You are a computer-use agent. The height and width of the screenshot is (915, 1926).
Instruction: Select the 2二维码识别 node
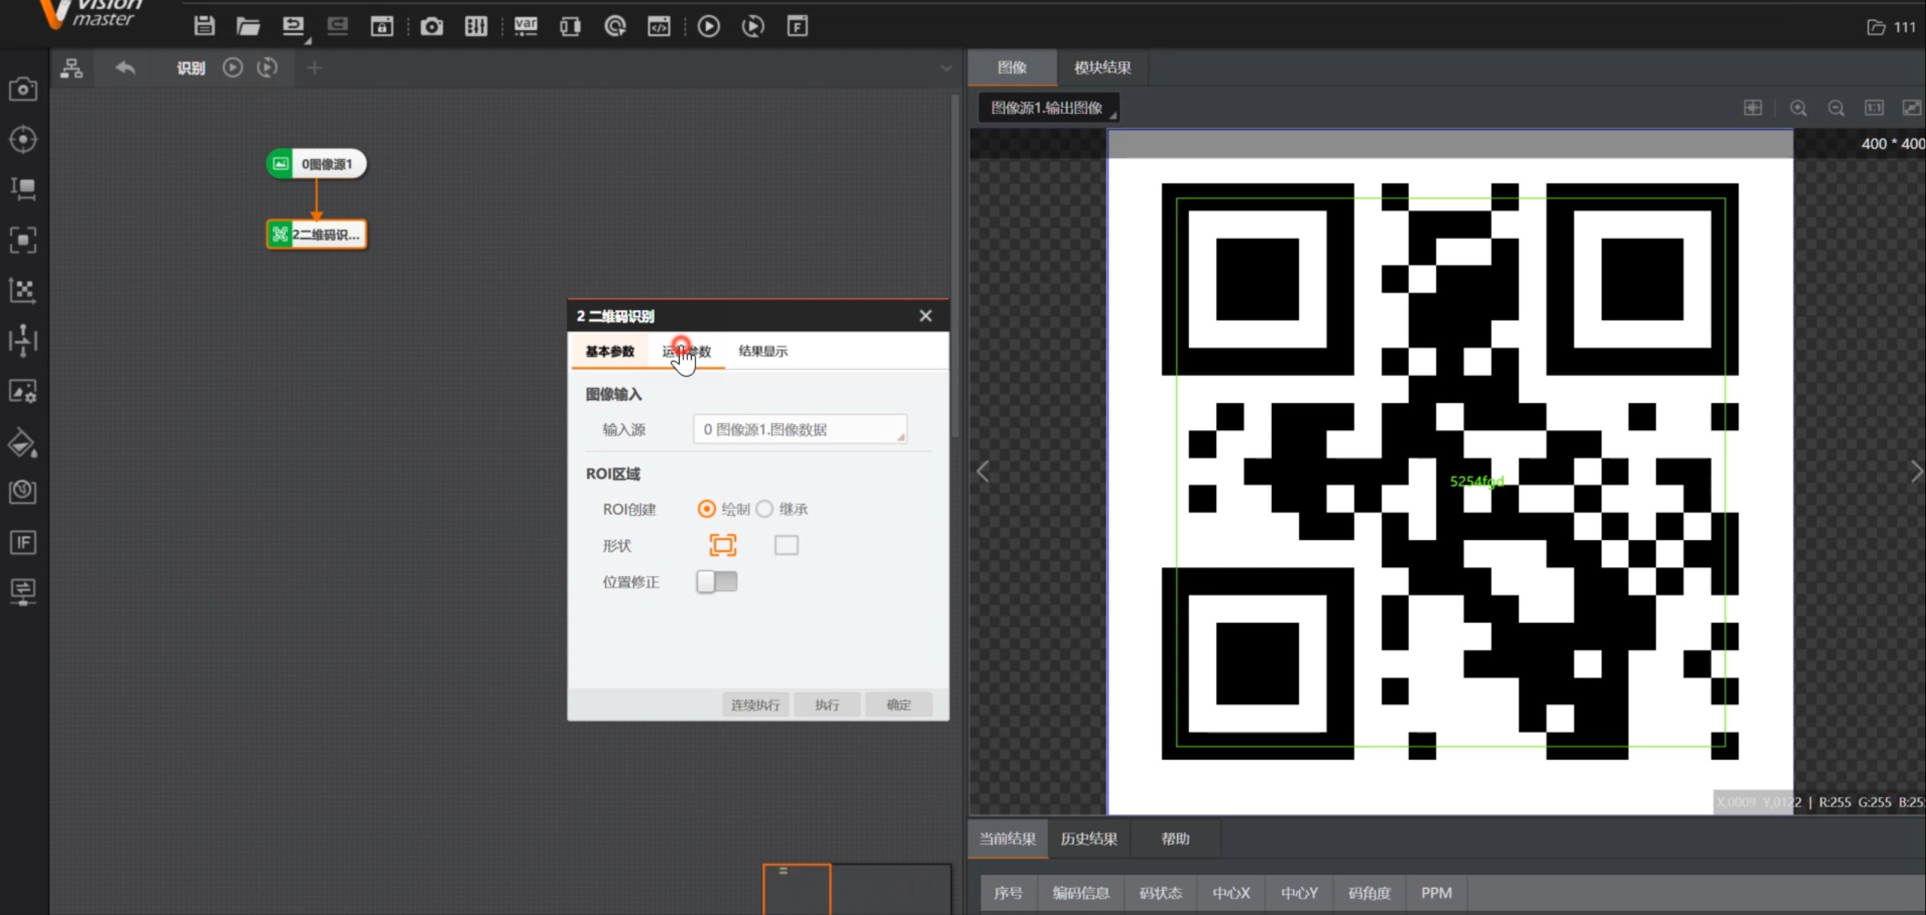coord(316,234)
